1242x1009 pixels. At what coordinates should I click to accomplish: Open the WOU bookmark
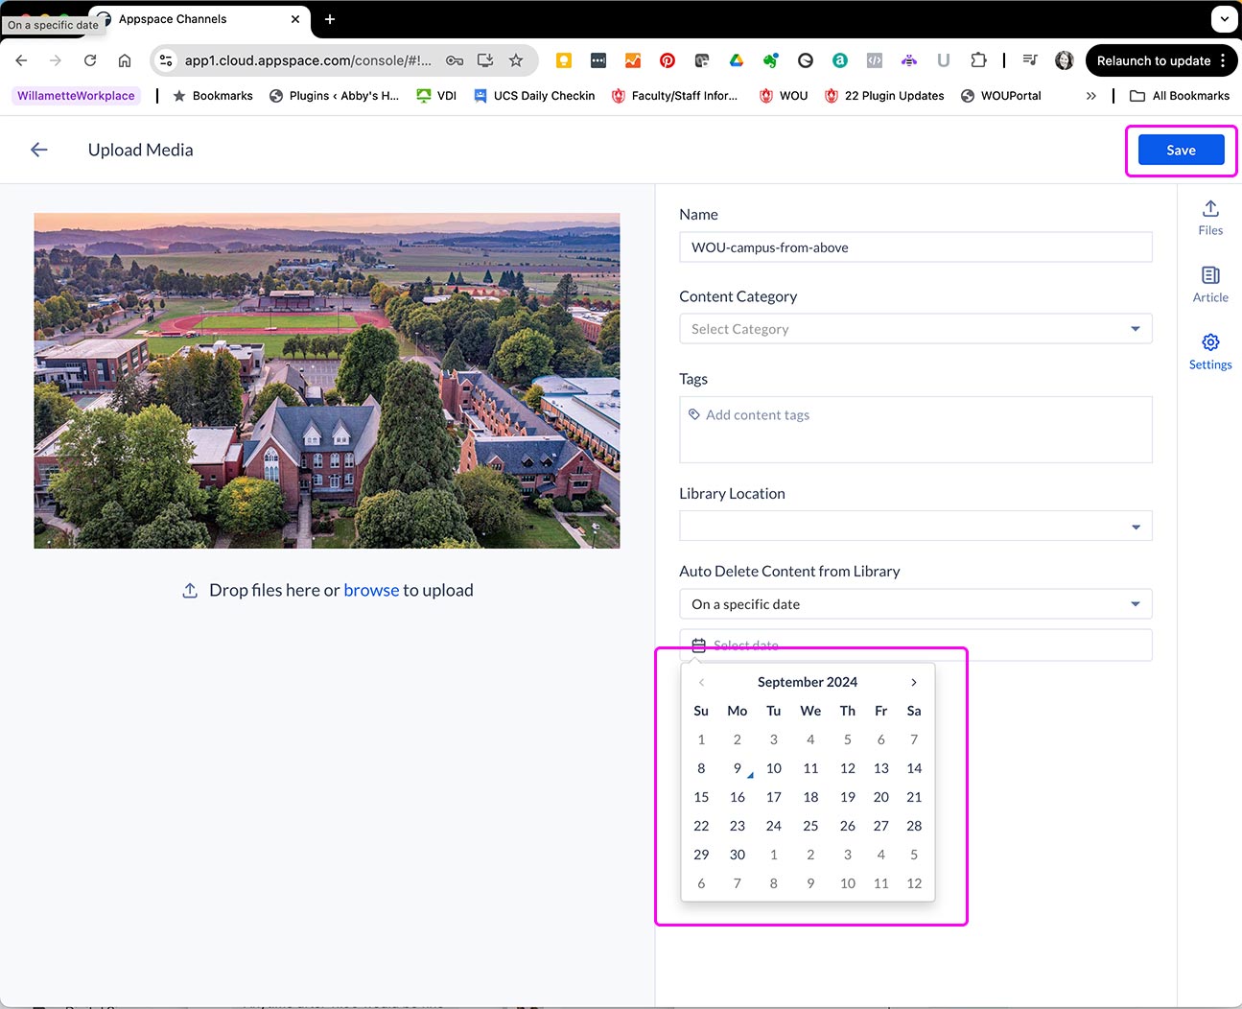pos(784,96)
